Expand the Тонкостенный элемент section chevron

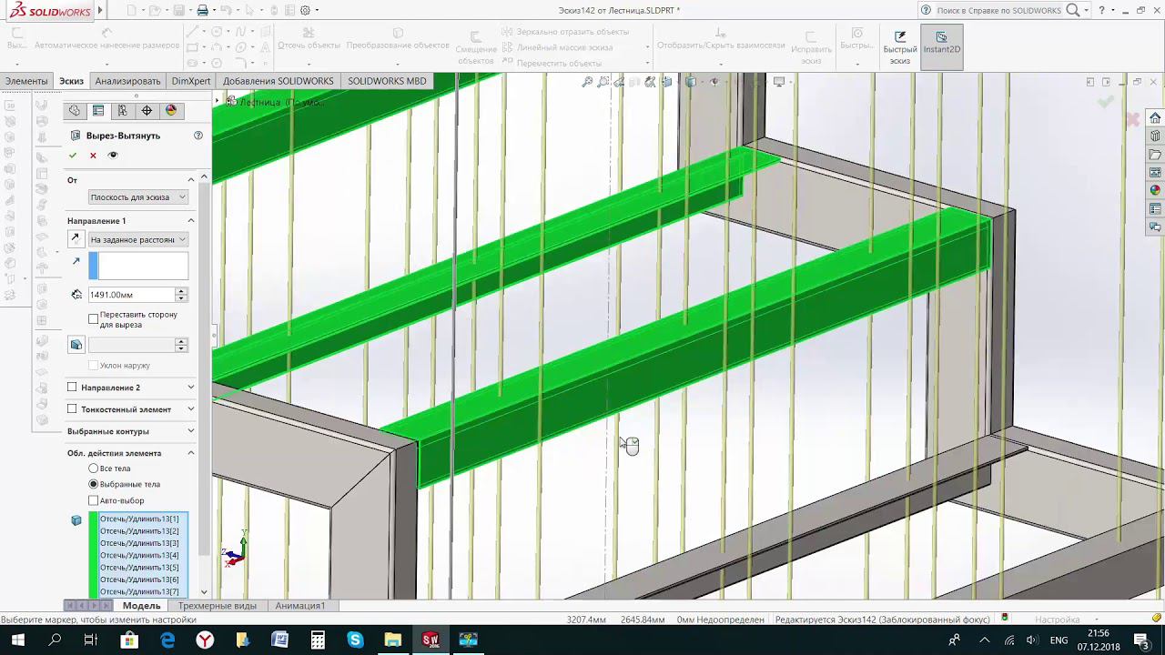click(x=191, y=409)
